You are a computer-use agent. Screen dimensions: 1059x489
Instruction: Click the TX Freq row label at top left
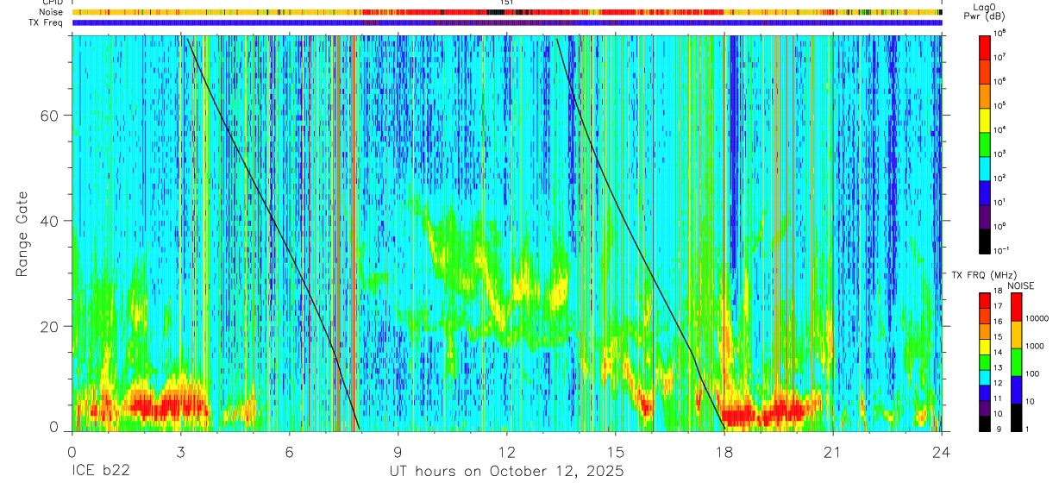click(x=46, y=22)
